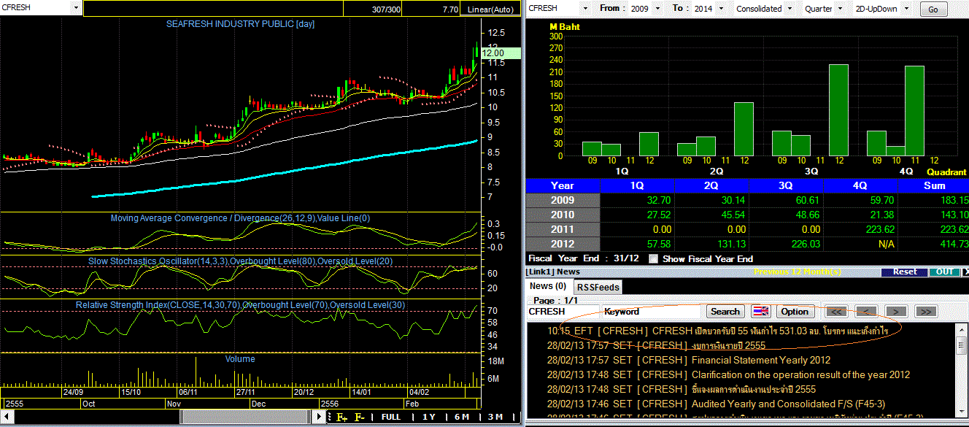Go to last news page (>>)
969x427 pixels.
click(x=926, y=312)
